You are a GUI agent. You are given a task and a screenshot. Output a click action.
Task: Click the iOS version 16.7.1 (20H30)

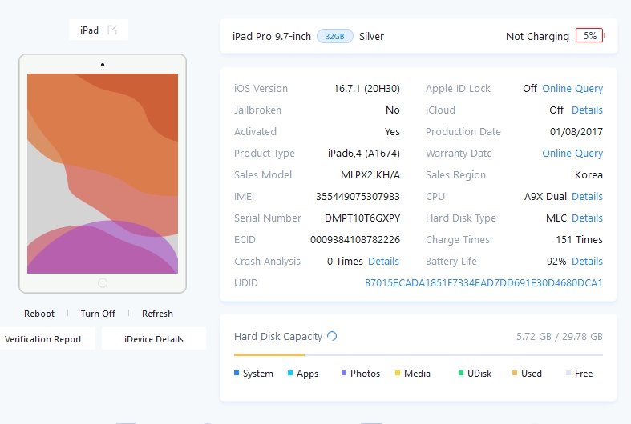coord(366,88)
